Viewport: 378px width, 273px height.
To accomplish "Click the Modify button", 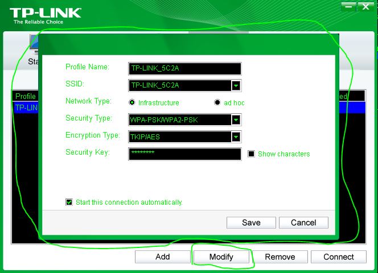I will click(221, 257).
